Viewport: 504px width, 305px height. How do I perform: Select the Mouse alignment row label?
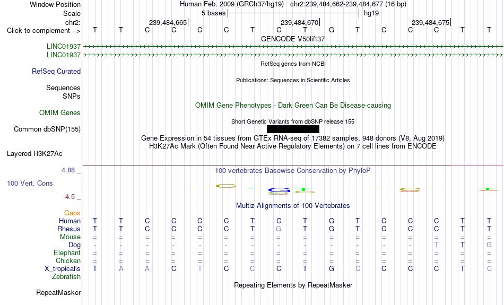pos(70,237)
